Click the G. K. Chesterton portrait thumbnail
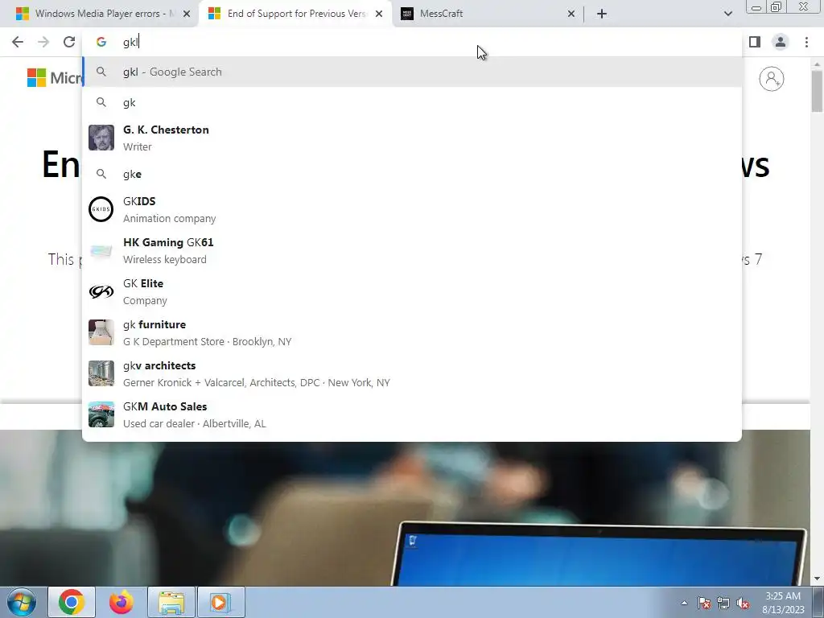 click(x=101, y=138)
